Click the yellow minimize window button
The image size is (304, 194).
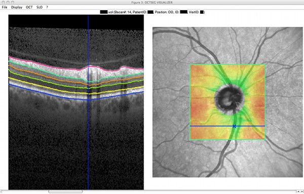point(8,3)
